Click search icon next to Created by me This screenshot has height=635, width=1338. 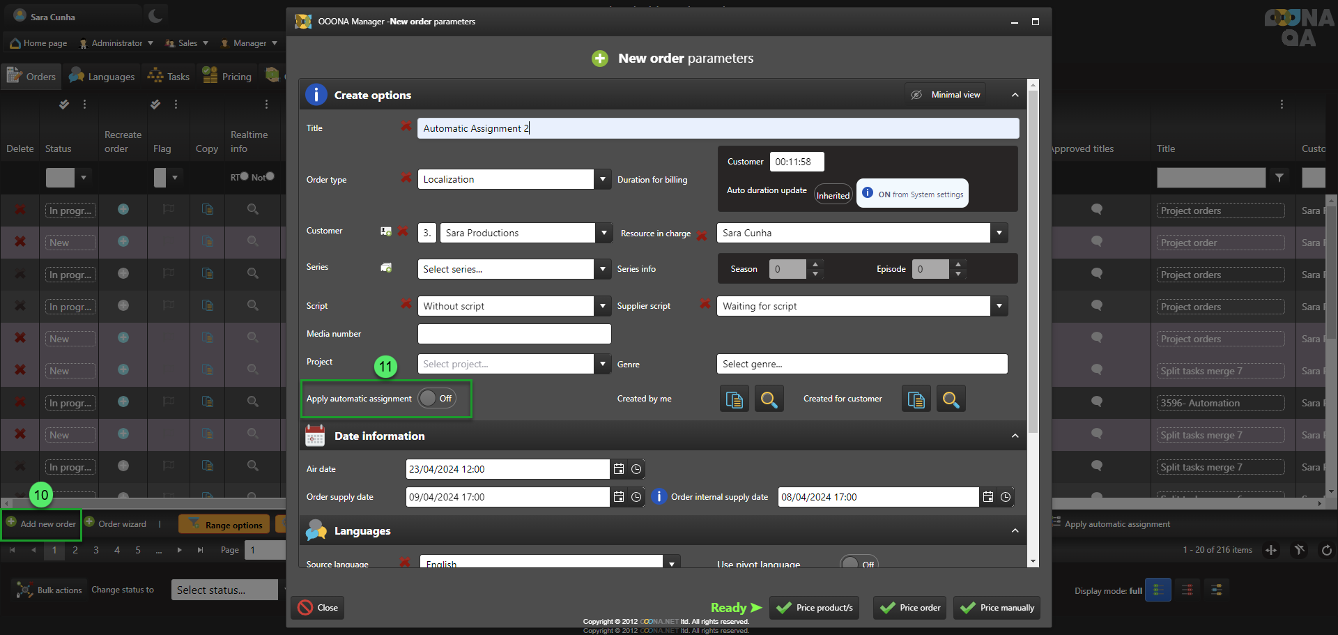(769, 399)
